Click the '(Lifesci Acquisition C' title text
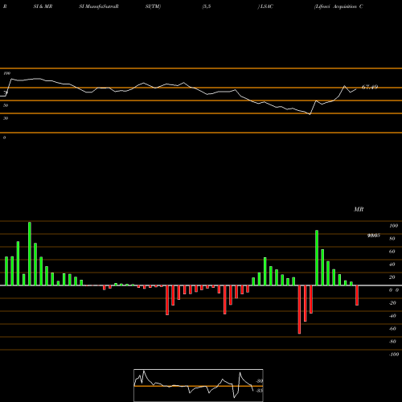 tap(338, 6)
